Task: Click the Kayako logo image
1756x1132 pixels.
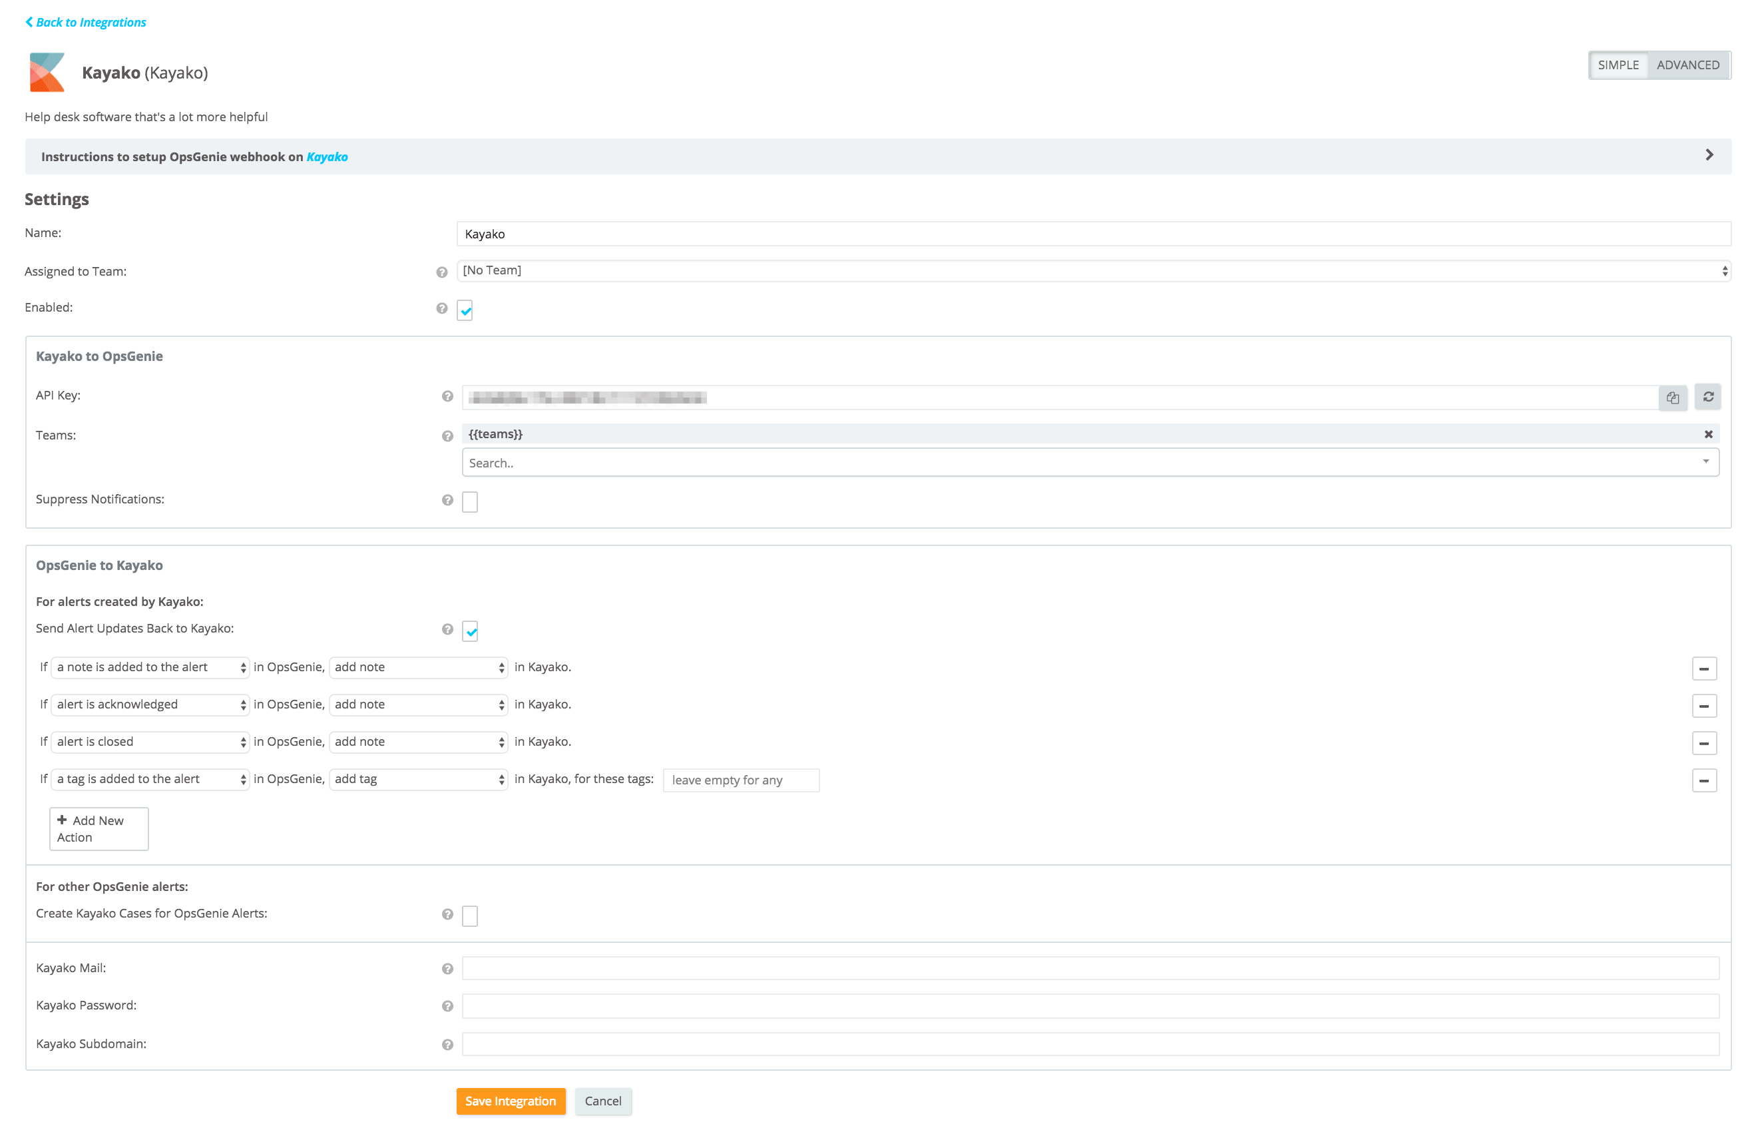Action: pyautogui.click(x=47, y=72)
